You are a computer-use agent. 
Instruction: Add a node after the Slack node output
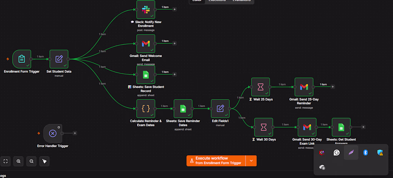point(175,10)
